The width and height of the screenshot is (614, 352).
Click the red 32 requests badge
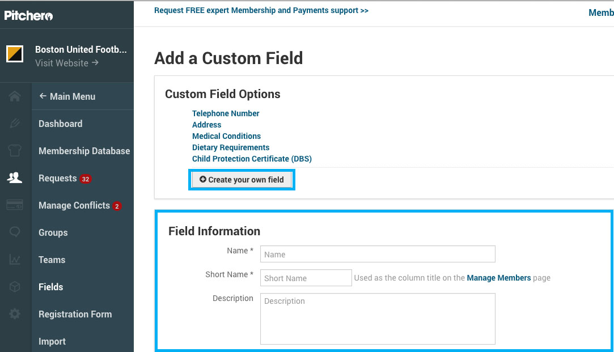click(86, 179)
